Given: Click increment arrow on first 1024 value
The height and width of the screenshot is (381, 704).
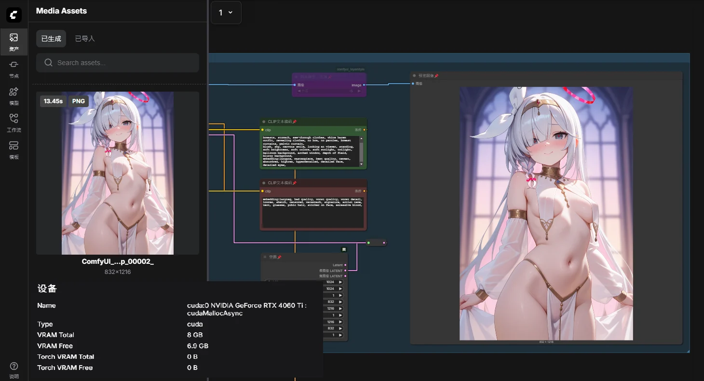Looking at the screenshot, I should pyautogui.click(x=340, y=282).
